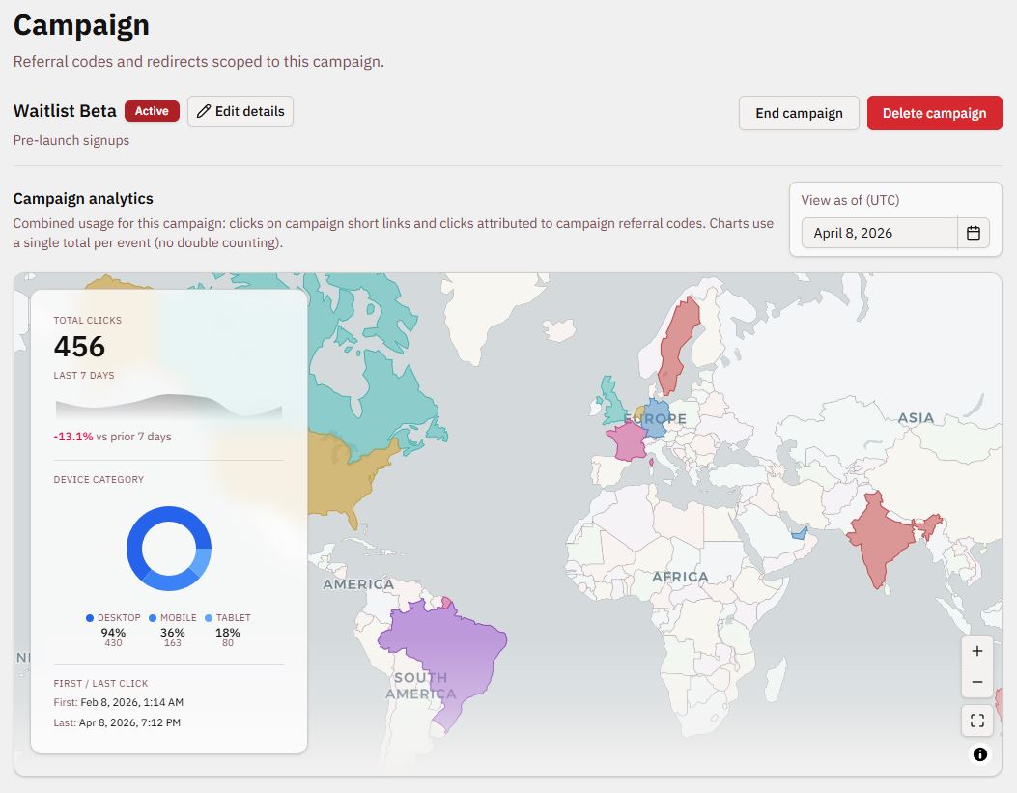
Task: Select India on the world map
Action: point(882,536)
